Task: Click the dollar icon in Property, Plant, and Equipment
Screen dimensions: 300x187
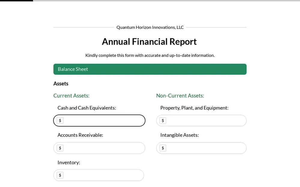Action: pos(163,121)
